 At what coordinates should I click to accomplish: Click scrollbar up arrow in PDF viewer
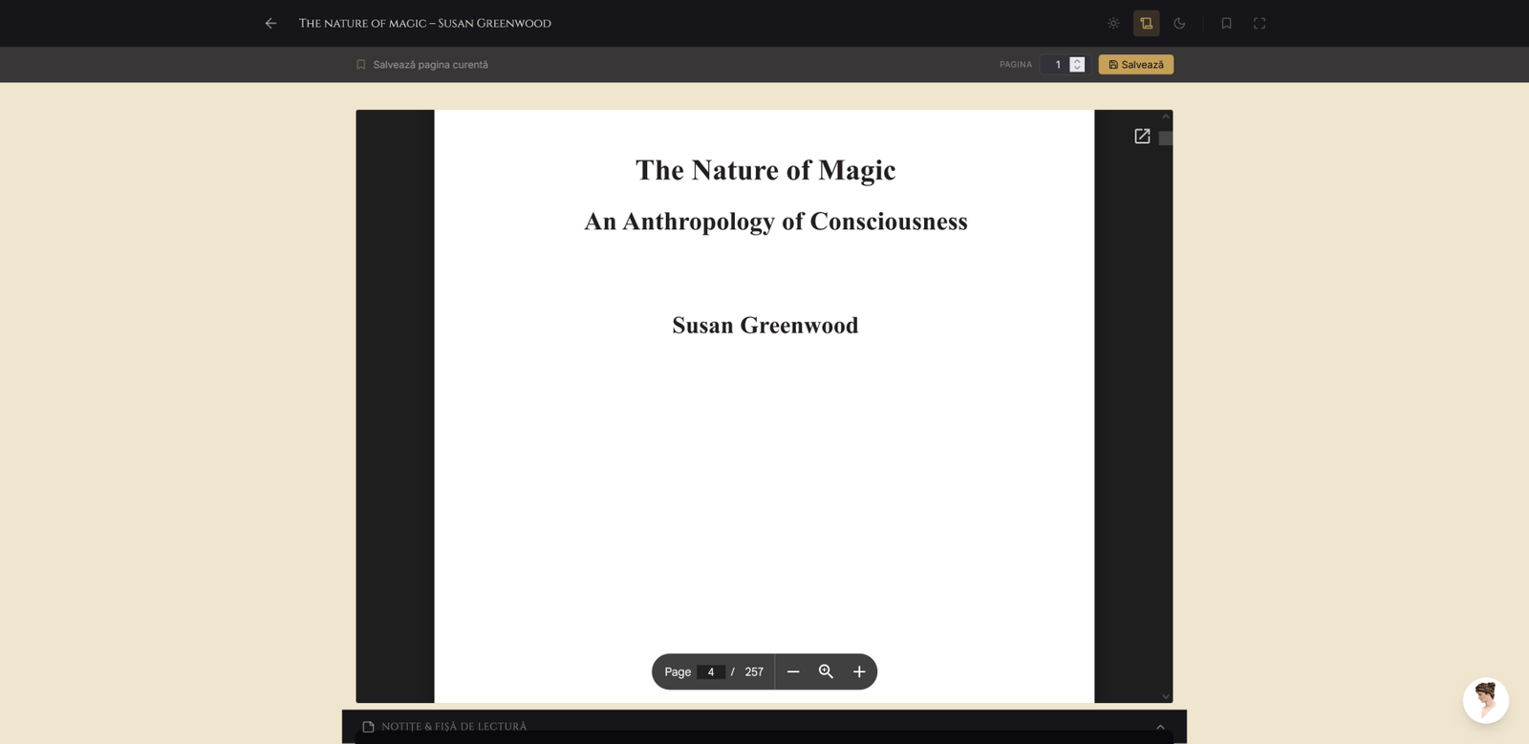click(1166, 117)
